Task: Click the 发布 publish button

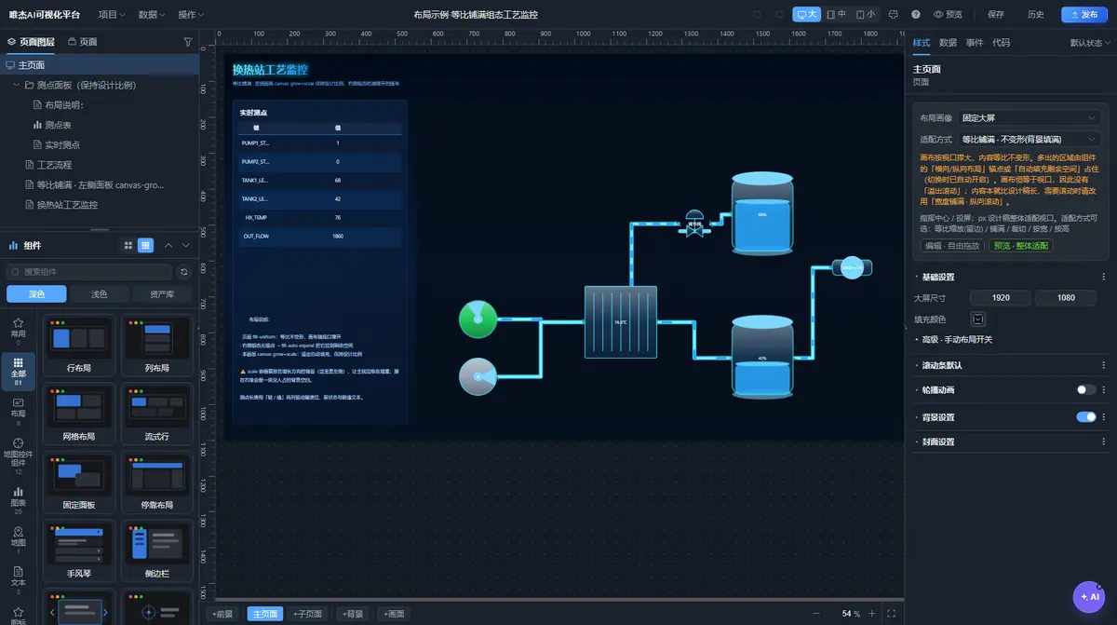Action: [x=1084, y=15]
